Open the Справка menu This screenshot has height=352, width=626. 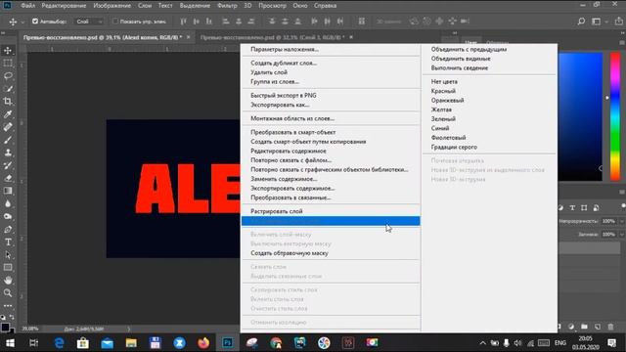tap(325, 6)
